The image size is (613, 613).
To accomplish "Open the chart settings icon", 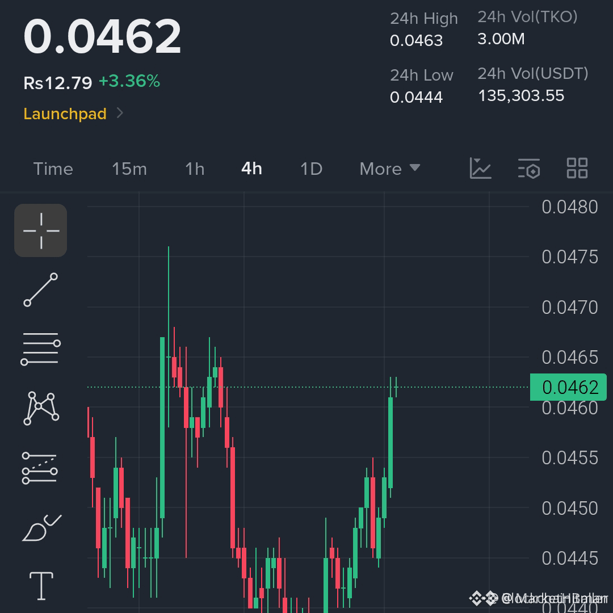I will coord(529,169).
